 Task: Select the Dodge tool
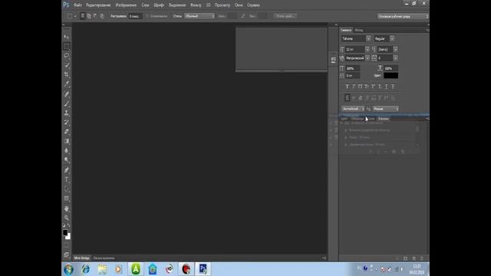coord(67,160)
